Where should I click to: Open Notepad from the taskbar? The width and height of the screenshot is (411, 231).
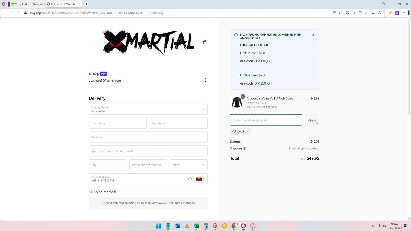[168, 226]
